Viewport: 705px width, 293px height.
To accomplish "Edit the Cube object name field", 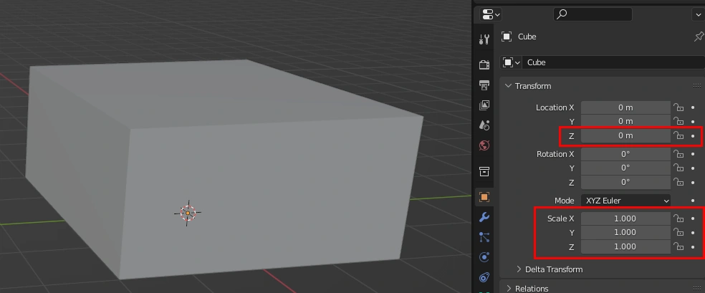I will pos(613,62).
